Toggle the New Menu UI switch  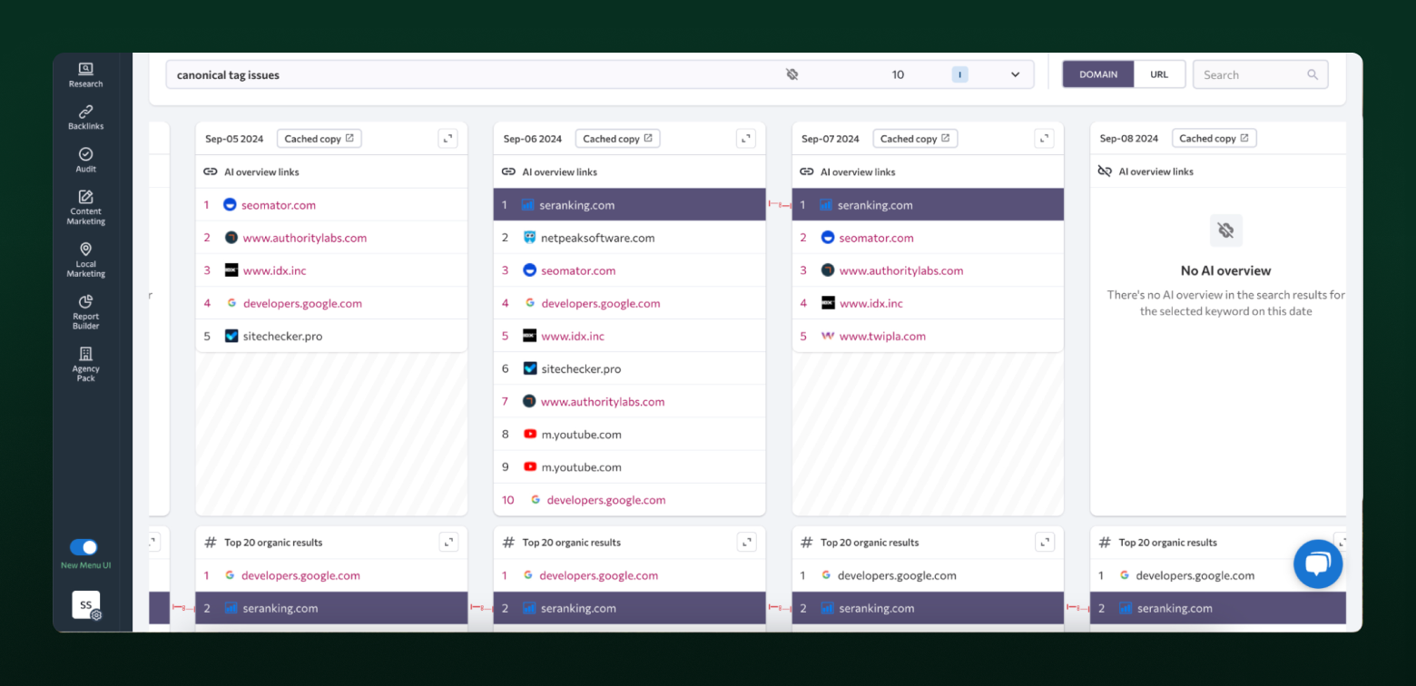(x=84, y=547)
